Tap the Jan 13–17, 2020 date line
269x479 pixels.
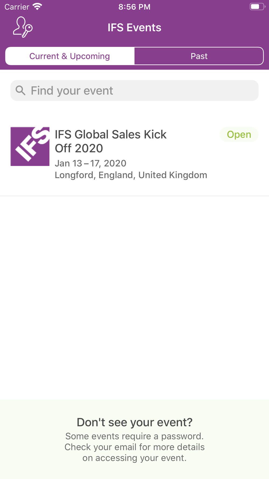coord(90,163)
